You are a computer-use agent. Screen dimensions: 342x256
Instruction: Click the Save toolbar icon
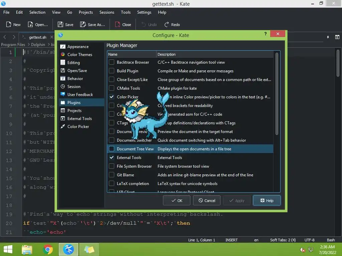[60, 24]
